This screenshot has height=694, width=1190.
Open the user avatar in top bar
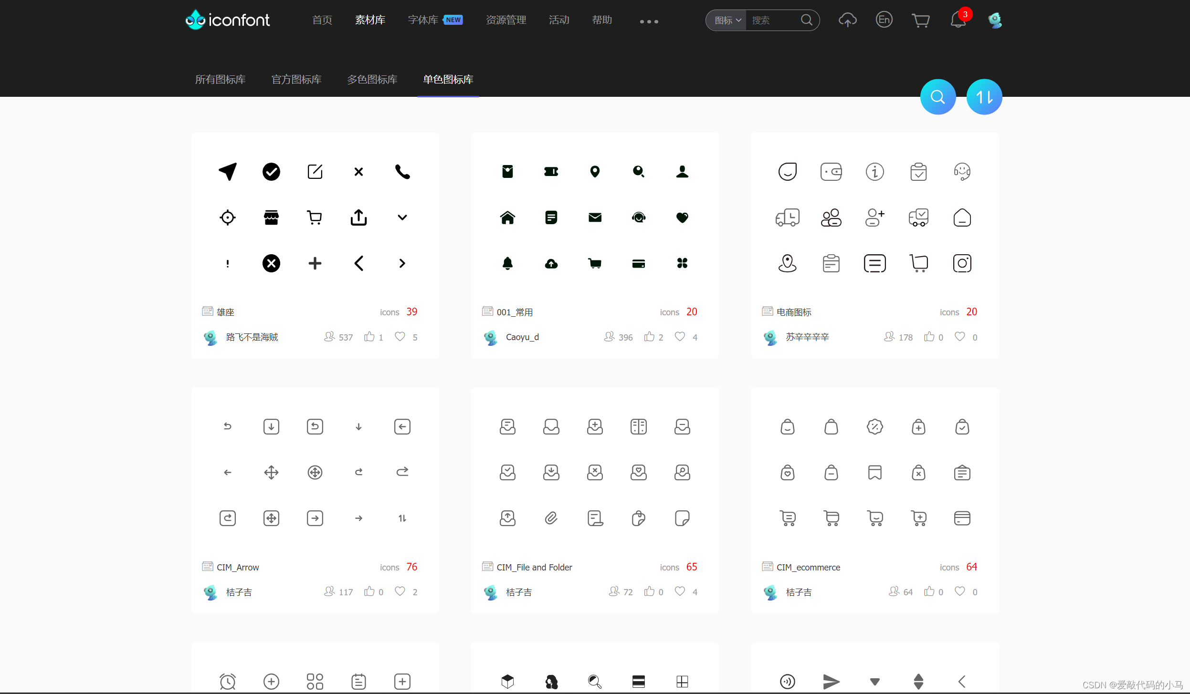coord(995,20)
